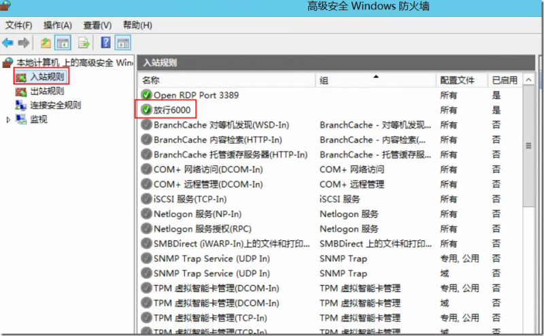This screenshot has height=336, width=544.
Task: Click group cell iSCSI 服务
Action: click(x=339, y=199)
